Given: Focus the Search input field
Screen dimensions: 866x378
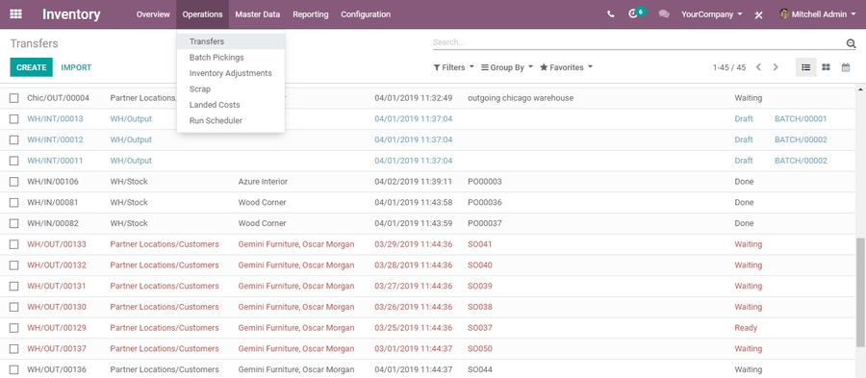Looking at the screenshot, I should [638, 42].
